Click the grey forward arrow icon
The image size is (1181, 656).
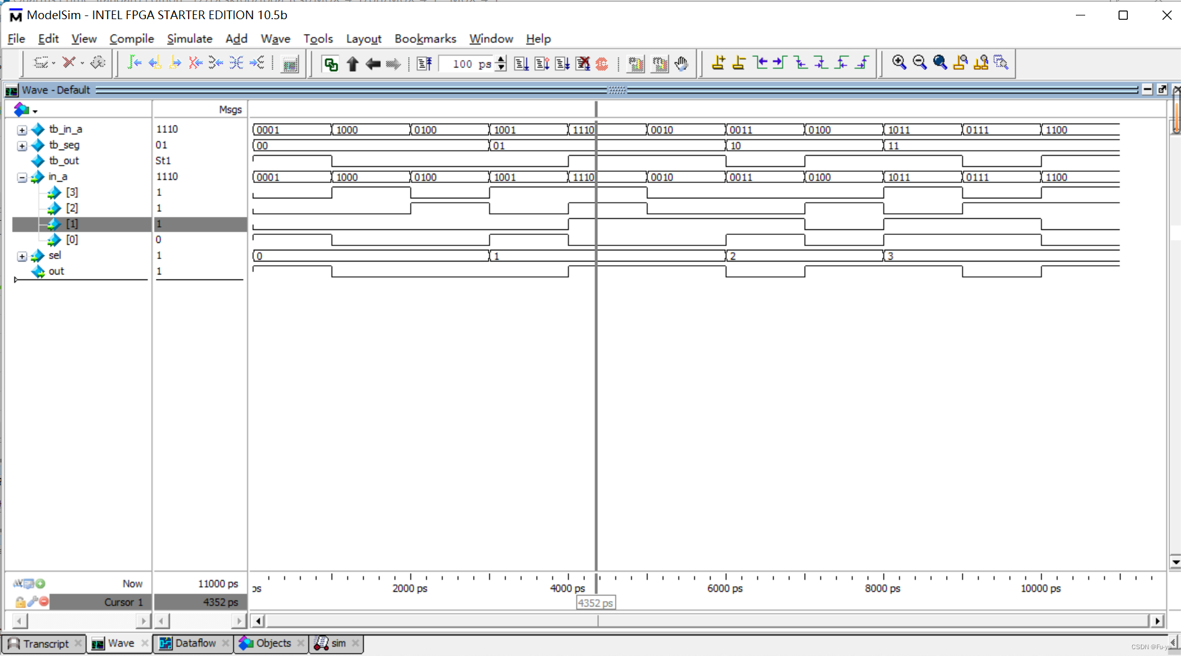393,64
